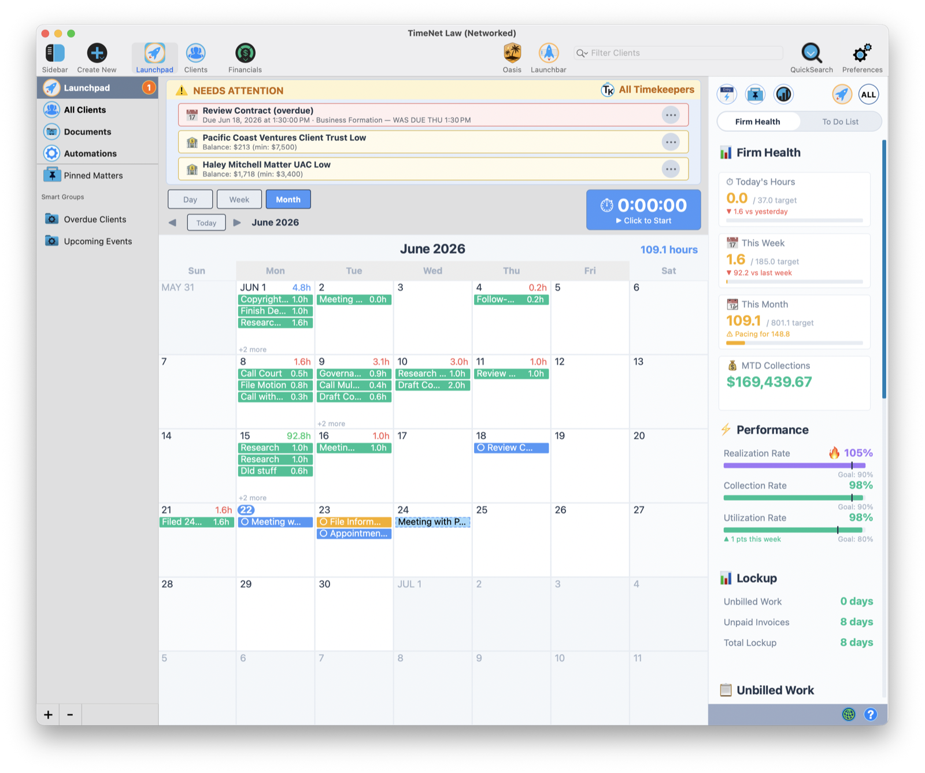Select the Upcoming Events smart group
The height and width of the screenshot is (773, 925).
98,242
